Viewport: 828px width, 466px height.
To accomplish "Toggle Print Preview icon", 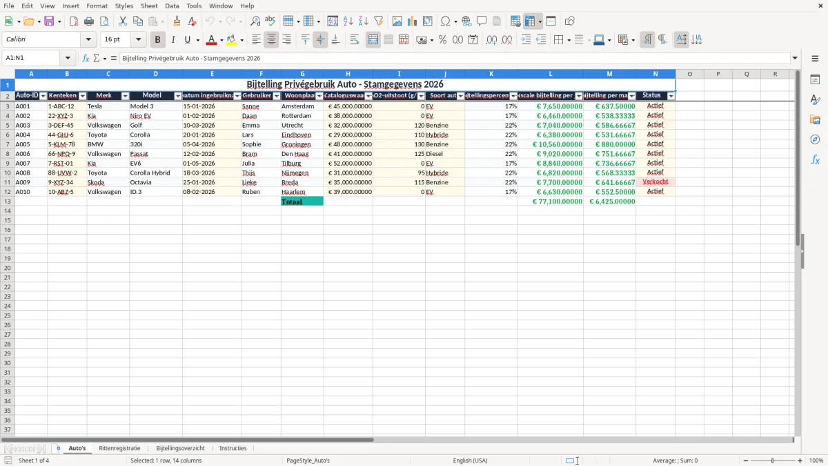I will [103, 21].
